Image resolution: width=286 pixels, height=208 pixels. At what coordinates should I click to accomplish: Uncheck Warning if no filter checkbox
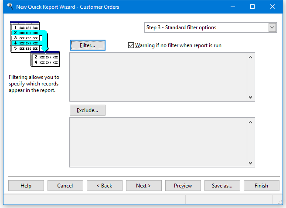(131, 45)
